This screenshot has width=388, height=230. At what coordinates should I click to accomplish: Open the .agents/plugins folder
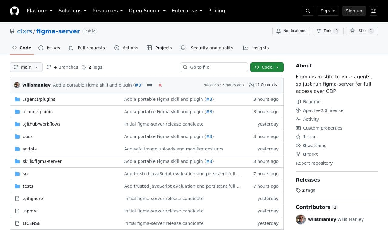coord(39,99)
